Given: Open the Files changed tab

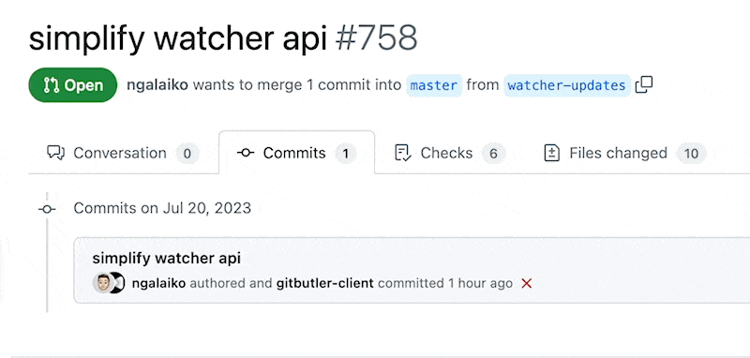Looking at the screenshot, I should click(x=625, y=153).
